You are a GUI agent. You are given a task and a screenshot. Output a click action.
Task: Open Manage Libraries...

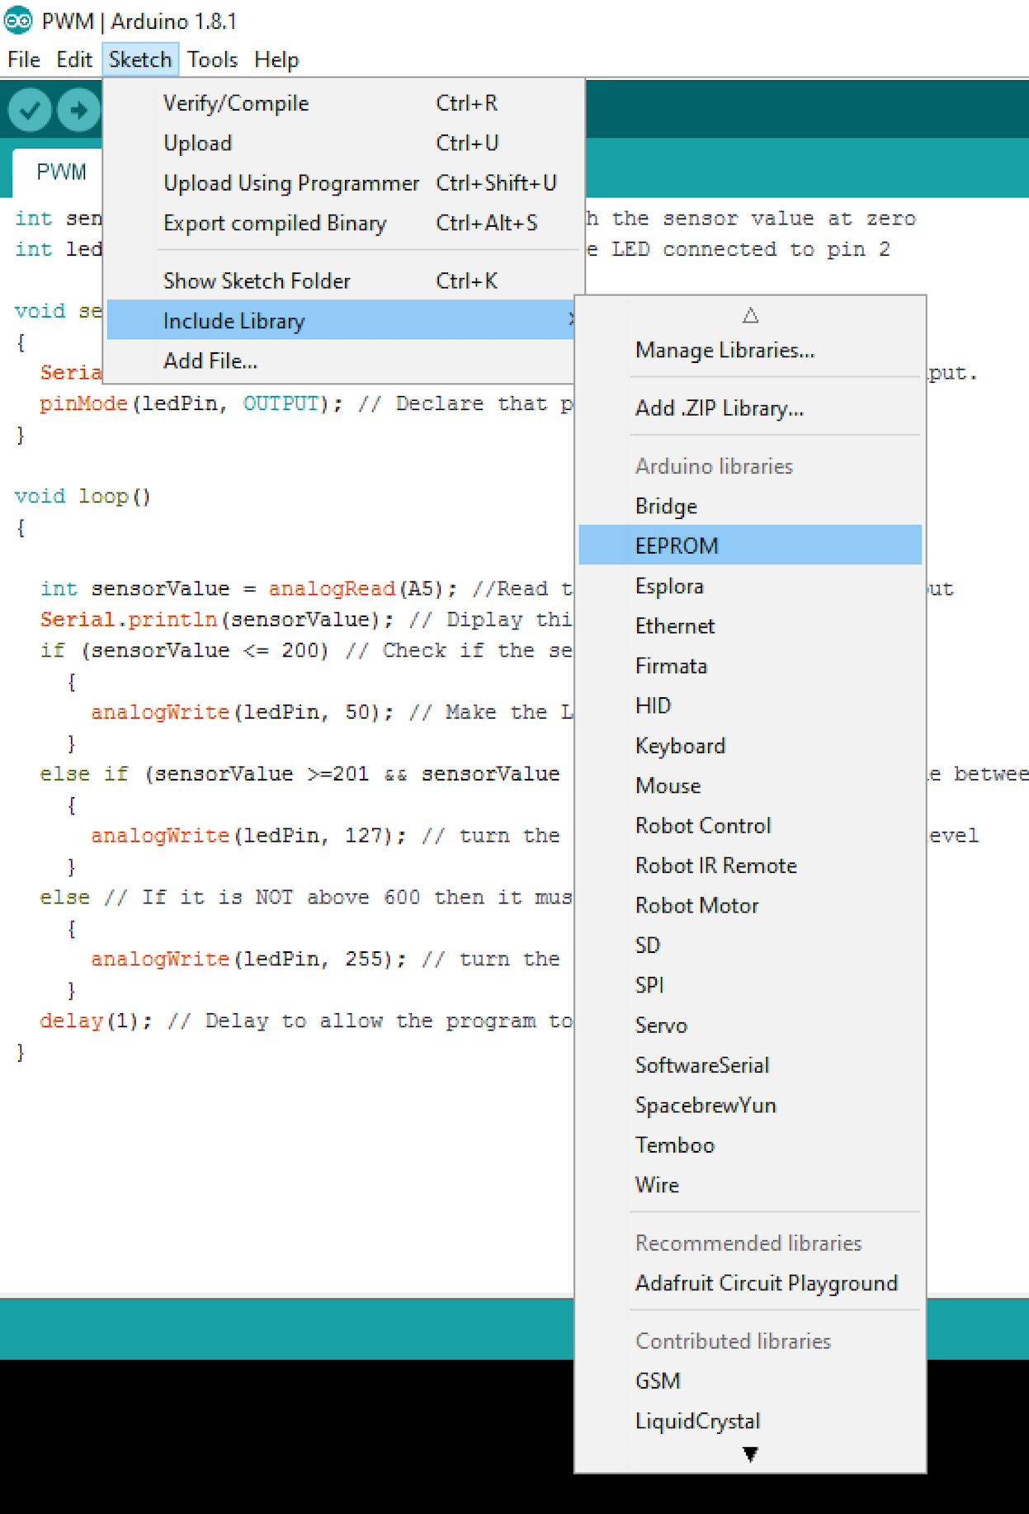point(750,350)
